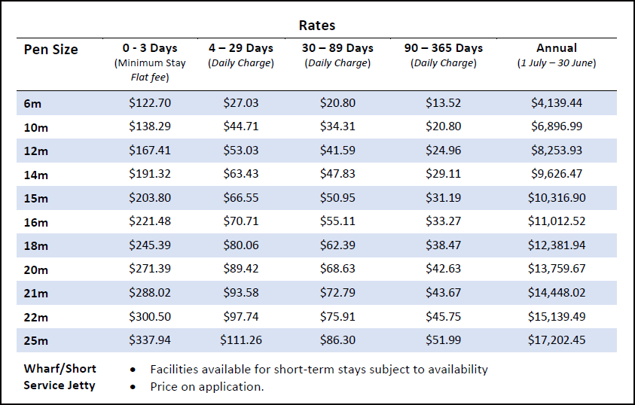Select the 14m row label
The width and height of the screenshot is (635, 405).
36,175
